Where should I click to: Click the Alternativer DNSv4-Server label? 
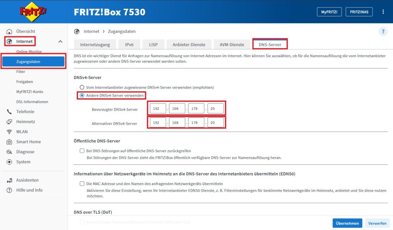point(114,124)
